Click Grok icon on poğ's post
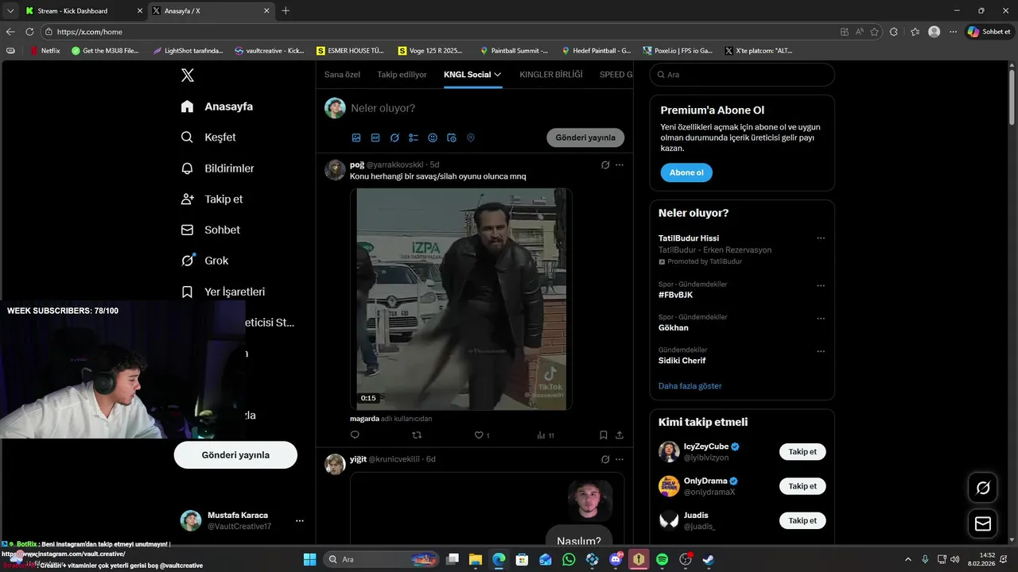Viewport: 1018px width, 572px height. coord(605,165)
